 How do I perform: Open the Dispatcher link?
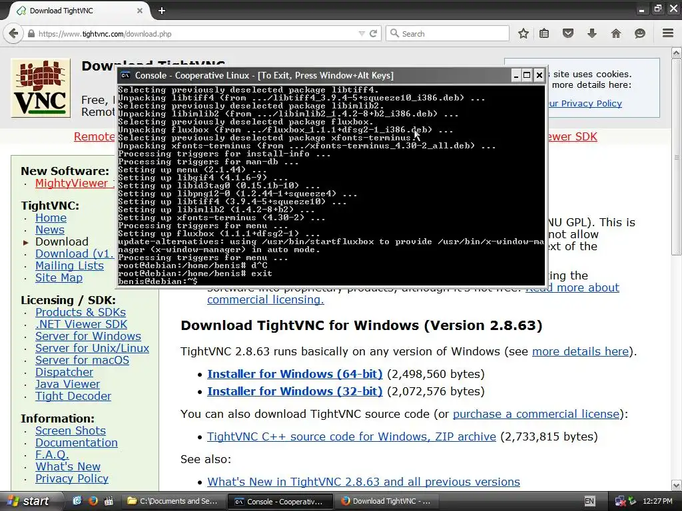pyautogui.click(x=64, y=372)
